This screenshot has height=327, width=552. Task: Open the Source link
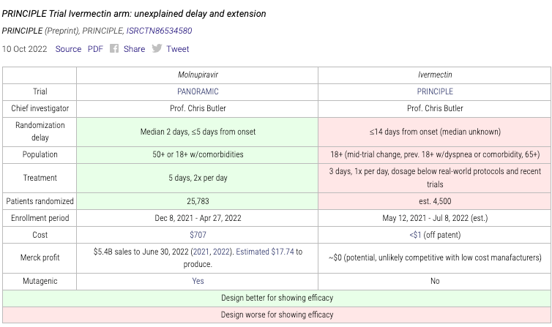[68, 49]
